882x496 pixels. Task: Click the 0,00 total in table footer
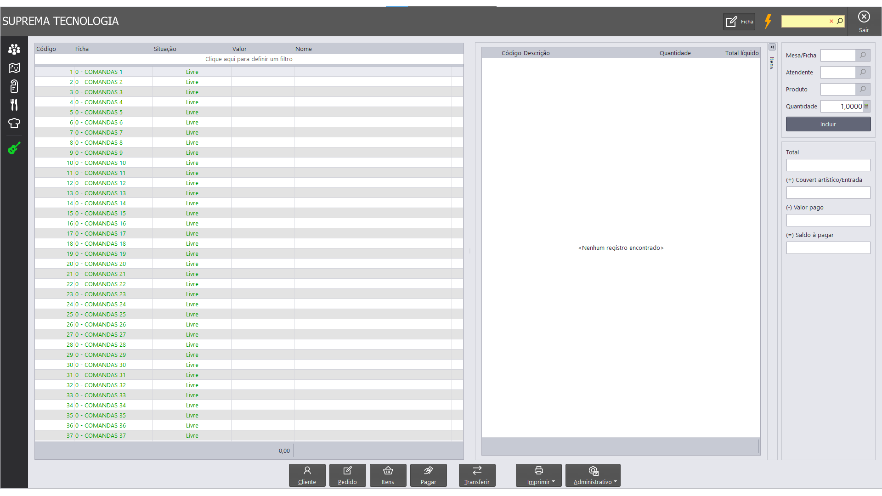click(284, 451)
